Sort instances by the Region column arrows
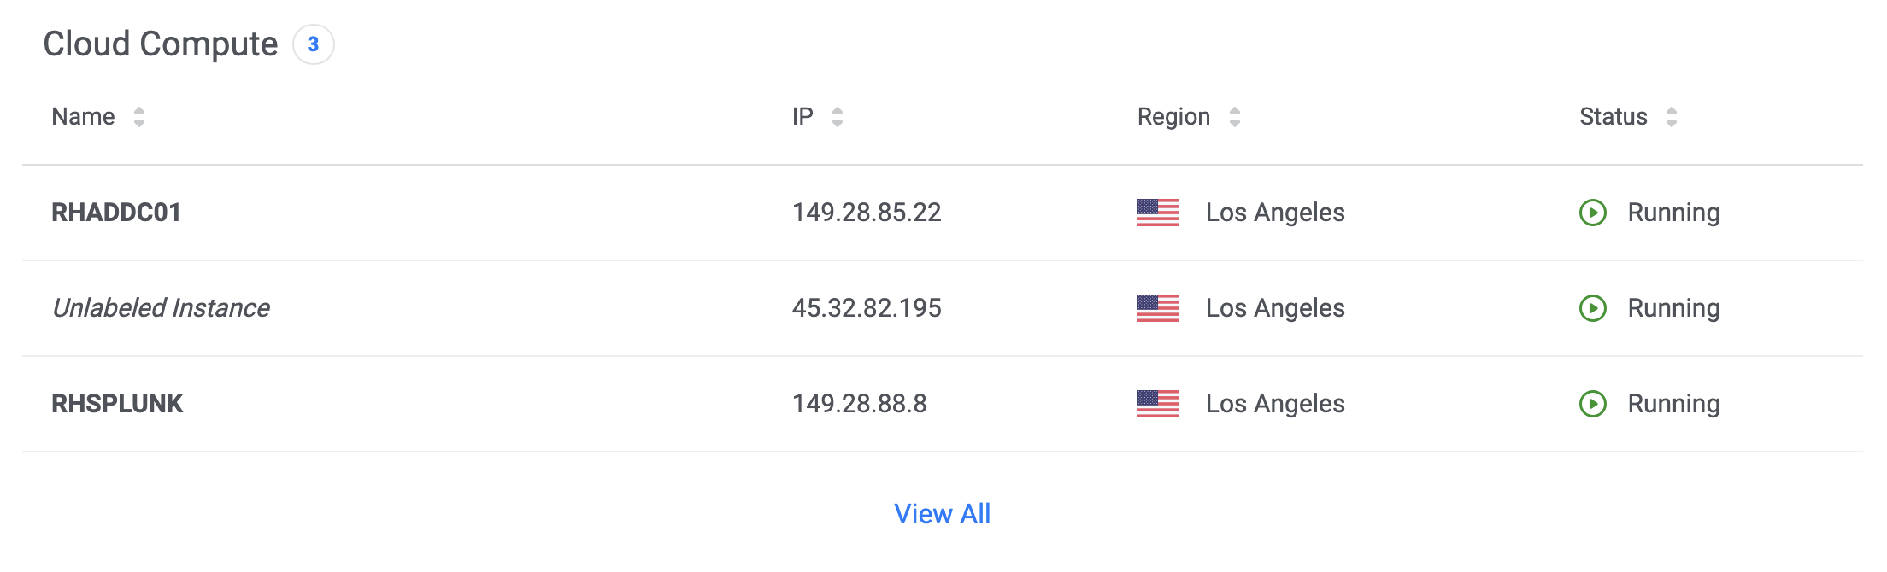Image resolution: width=1887 pixels, height=572 pixels. (x=1235, y=117)
